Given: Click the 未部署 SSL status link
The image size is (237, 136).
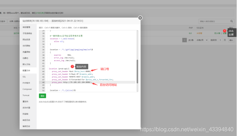Looking at the screenshot, I should [x=199, y=33].
